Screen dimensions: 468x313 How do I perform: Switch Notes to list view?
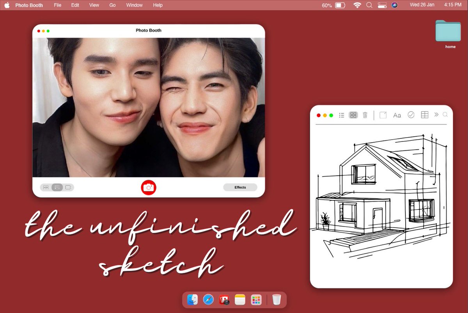342,115
